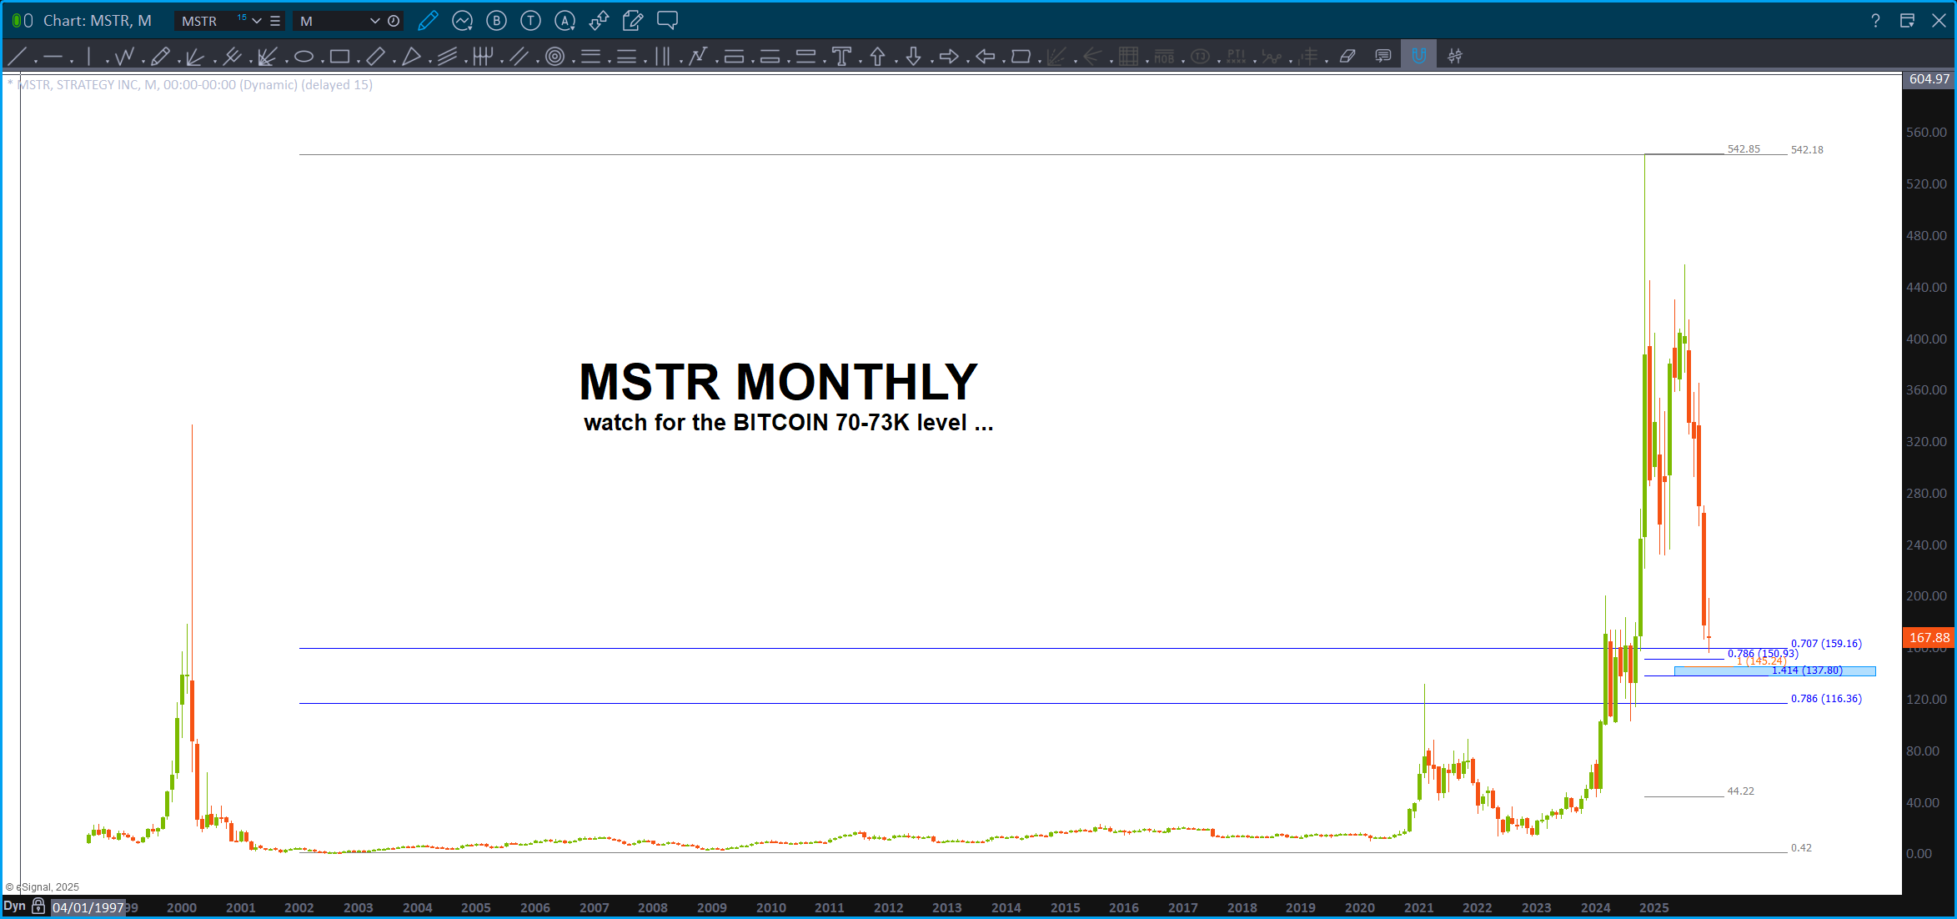
Task: Toggle the blue pencil drawing toolbar
Action: click(x=428, y=21)
